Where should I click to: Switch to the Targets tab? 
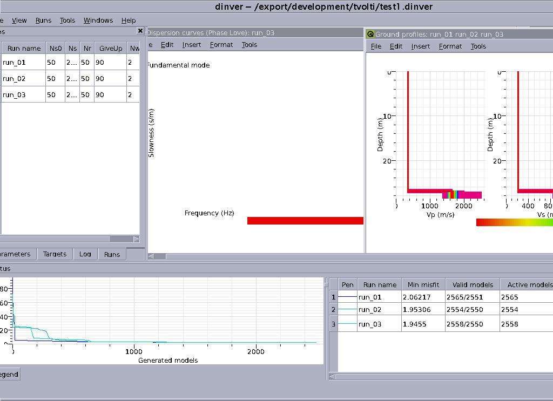[x=55, y=254]
